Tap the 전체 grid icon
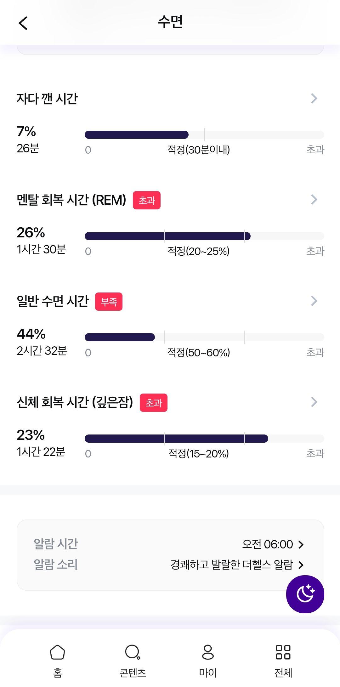The width and height of the screenshot is (340, 687). pos(283,652)
